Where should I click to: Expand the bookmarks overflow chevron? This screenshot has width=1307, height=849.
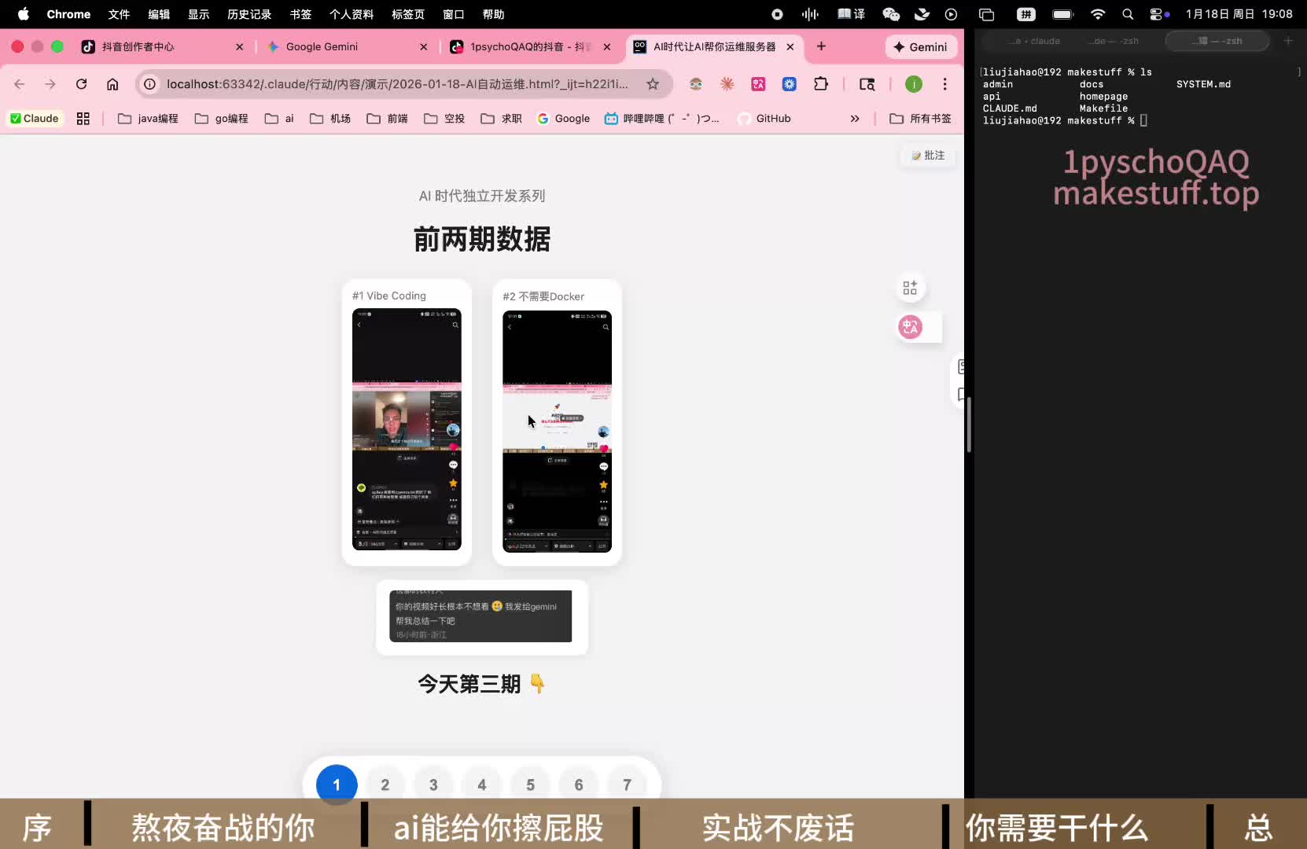(855, 119)
